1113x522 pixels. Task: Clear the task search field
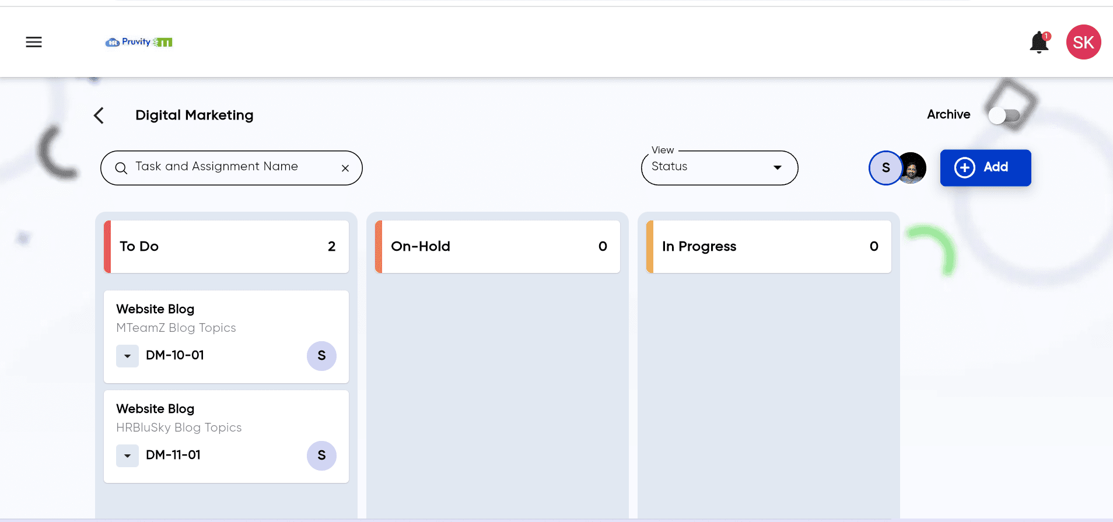(x=345, y=168)
